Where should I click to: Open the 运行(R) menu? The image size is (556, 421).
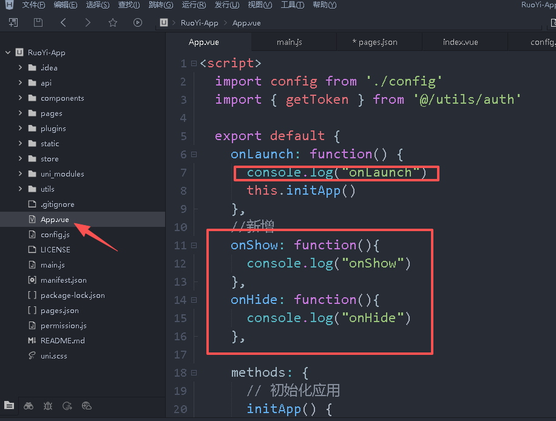(193, 5)
